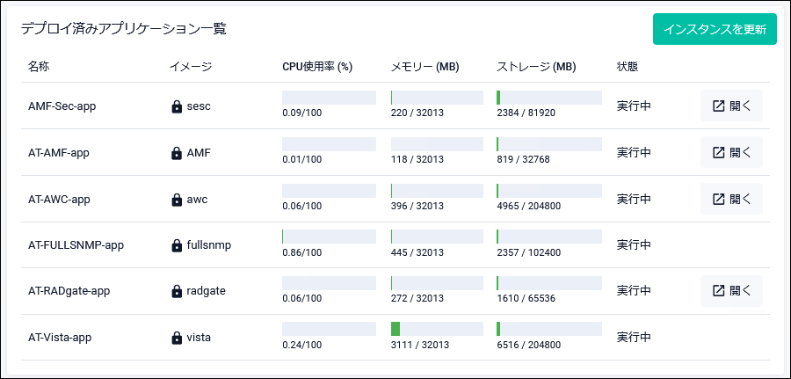Open the AMF-Sec-app using its 開く button
Image resolution: width=791 pixels, height=379 pixels.
[731, 106]
